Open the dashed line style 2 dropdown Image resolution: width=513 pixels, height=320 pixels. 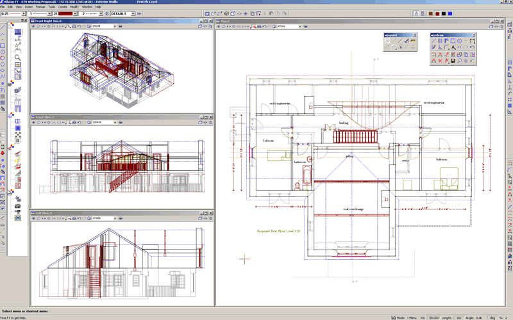[101, 13]
